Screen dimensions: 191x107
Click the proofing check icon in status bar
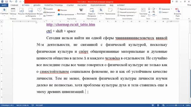33,105
